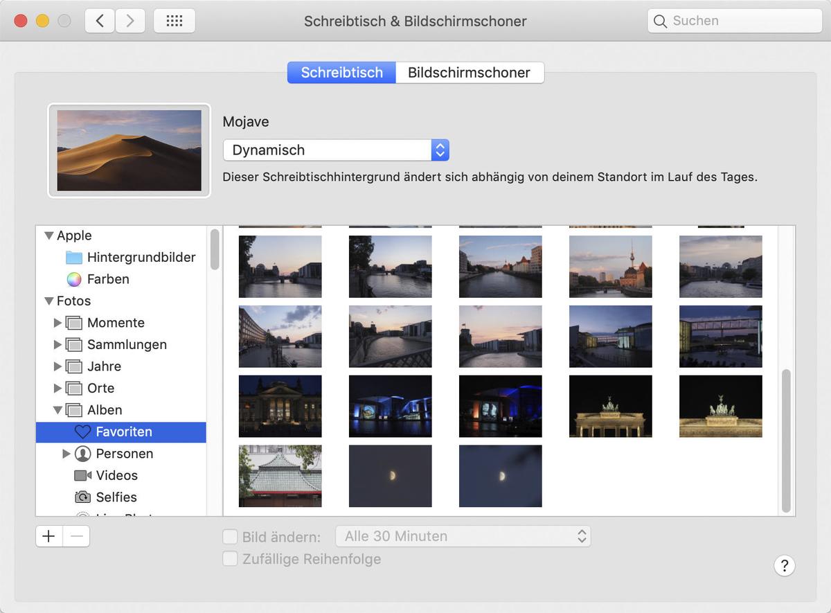Select the TV tower skyline photo
The width and height of the screenshot is (831, 613).
[611, 267]
